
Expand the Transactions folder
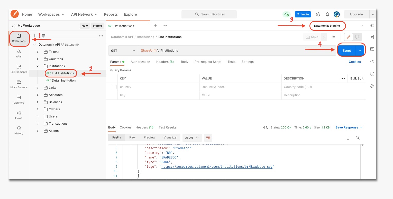(x=38, y=124)
